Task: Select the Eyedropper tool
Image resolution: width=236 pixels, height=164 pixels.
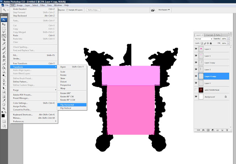Action: 4,100
